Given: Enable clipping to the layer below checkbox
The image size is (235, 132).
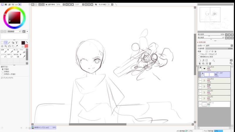Looking at the screenshot, I should pyautogui.click(x=199, y=54).
